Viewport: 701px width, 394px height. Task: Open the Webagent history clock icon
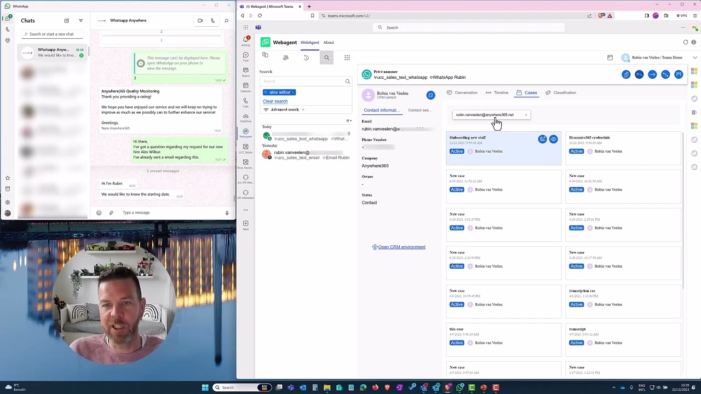pos(306,57)
